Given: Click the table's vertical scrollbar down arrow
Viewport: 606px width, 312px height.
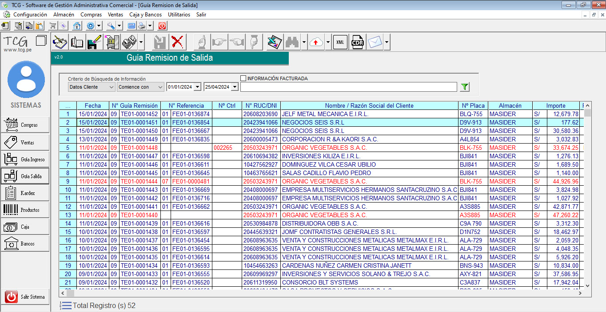Looking at the screenshot, I should pyautogui.click(x=587, y=286).
